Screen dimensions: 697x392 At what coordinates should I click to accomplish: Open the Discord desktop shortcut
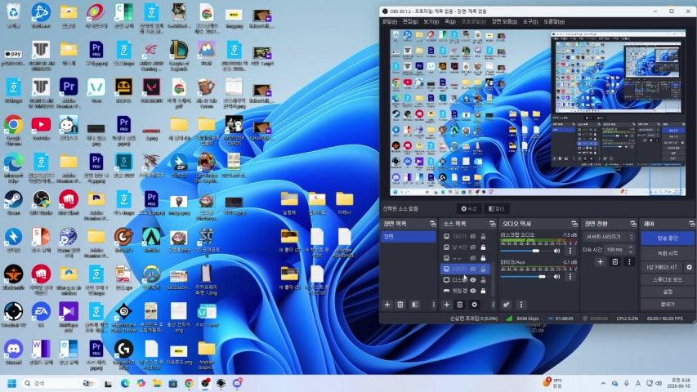[x=13, y=350]
